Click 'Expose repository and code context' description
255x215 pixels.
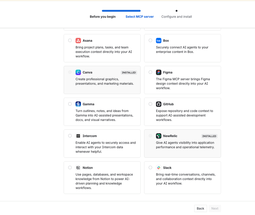(184, 115)
